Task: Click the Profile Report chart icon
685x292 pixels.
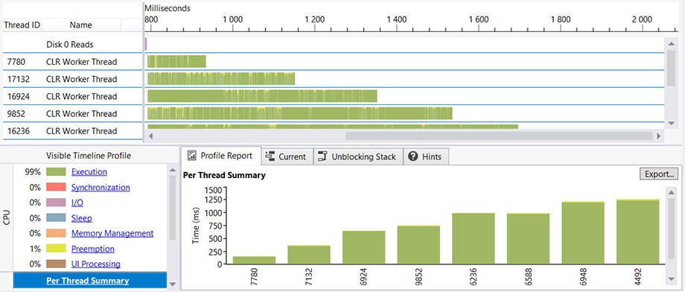Action: 191,156
